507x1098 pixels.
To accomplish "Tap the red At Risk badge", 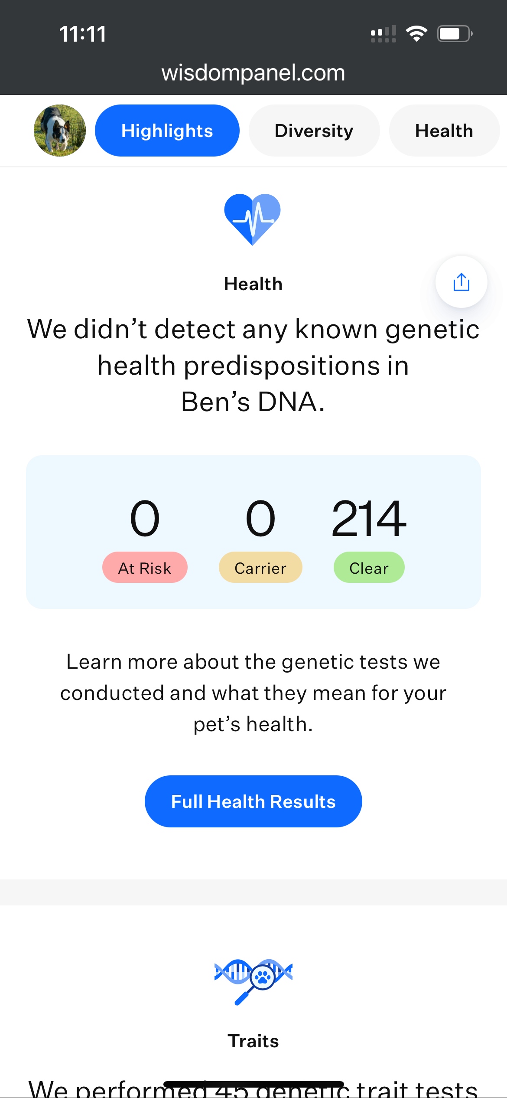I will 145,568.
